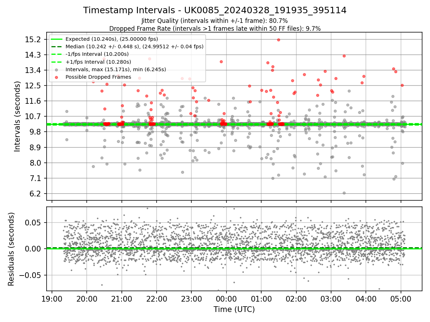Click the 'Dropped Frame Rate' subtitle line showing 9.7%
Image resolution: width=430 pixels, height=322 pixels.
click(x=215, y=28)
